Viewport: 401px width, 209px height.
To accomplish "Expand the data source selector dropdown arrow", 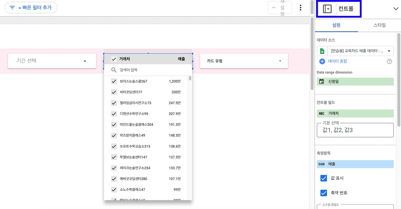I will coord(389,51).
